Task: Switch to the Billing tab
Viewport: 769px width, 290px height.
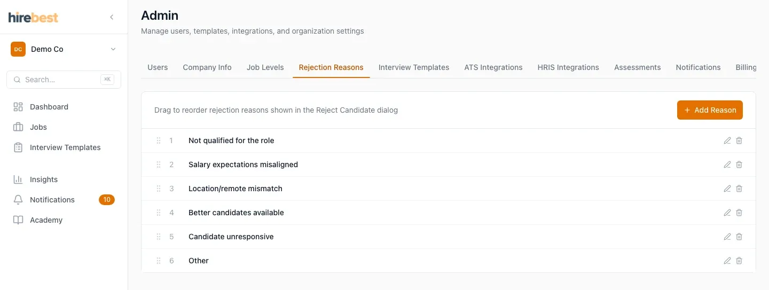Action: [x=746, y=67]
